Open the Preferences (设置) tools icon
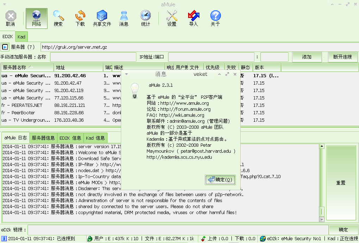359x243 pixels. (x=172, y=18)
